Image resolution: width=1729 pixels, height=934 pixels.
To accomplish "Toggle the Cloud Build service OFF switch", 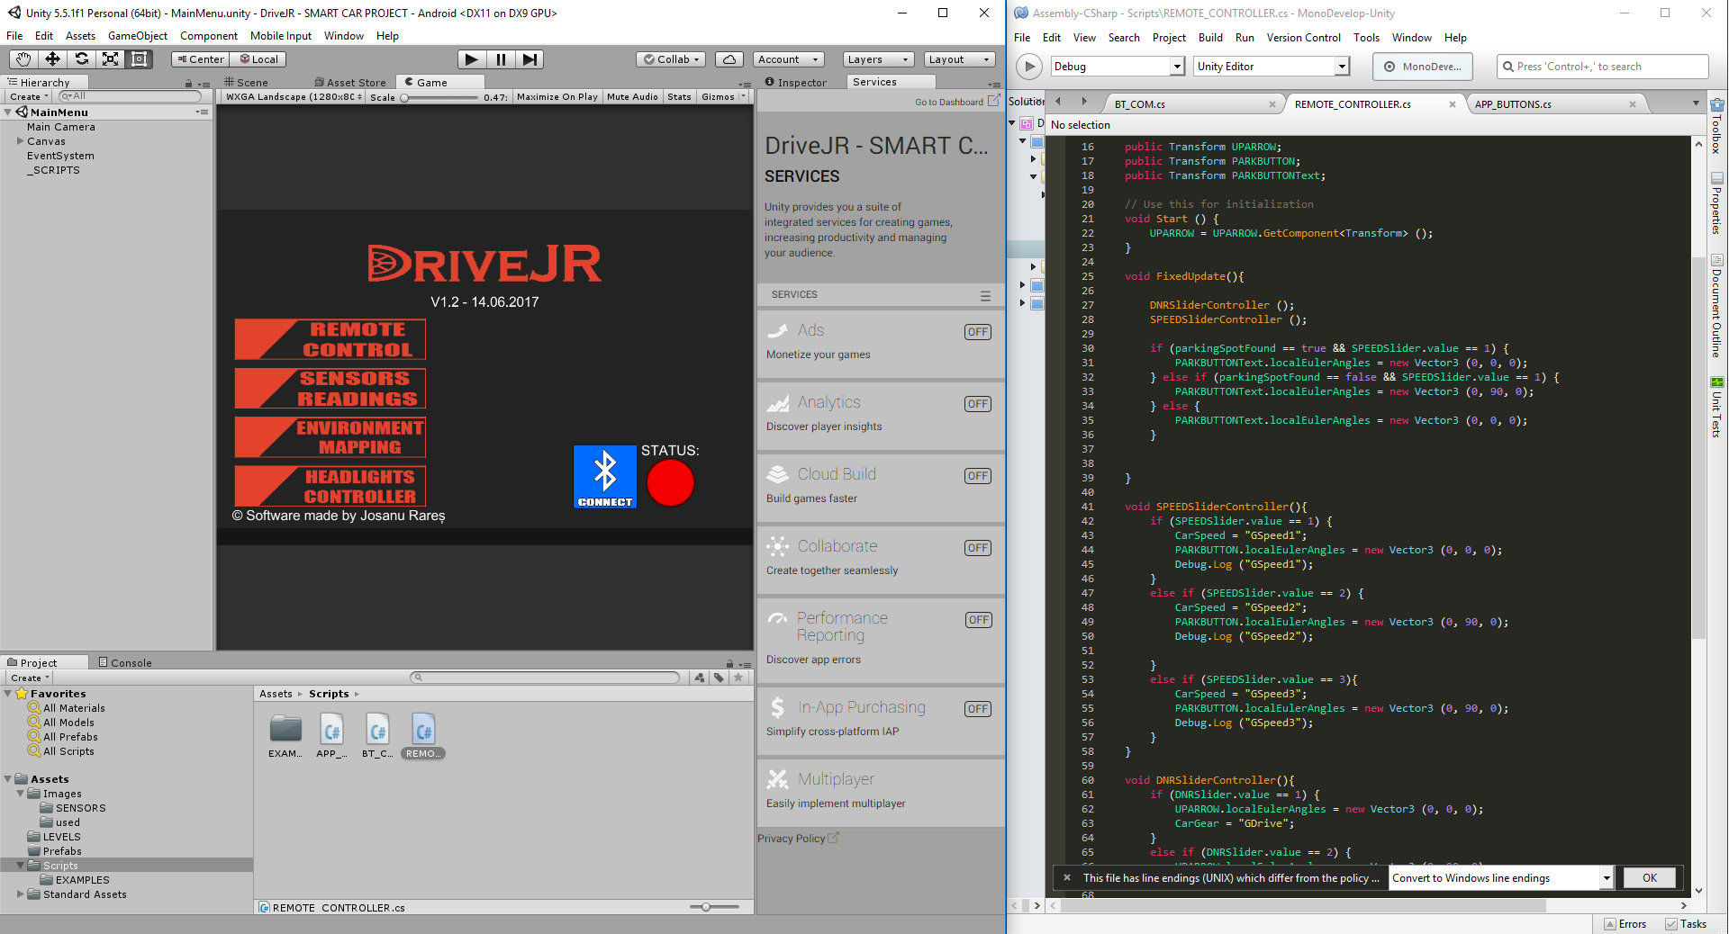I will 978,476.
